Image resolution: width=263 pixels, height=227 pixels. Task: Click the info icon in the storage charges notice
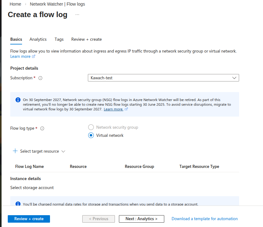pyautogui.click(x=18, y=204)
